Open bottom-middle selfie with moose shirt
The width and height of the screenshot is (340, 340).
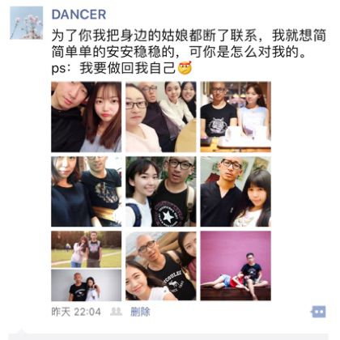[161, 266]
